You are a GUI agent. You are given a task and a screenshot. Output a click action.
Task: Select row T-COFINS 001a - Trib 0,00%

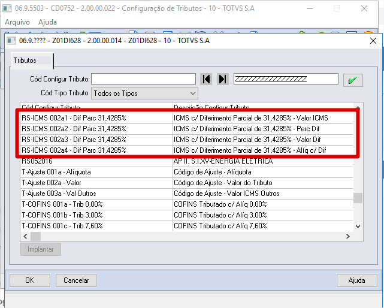(187, 204)
